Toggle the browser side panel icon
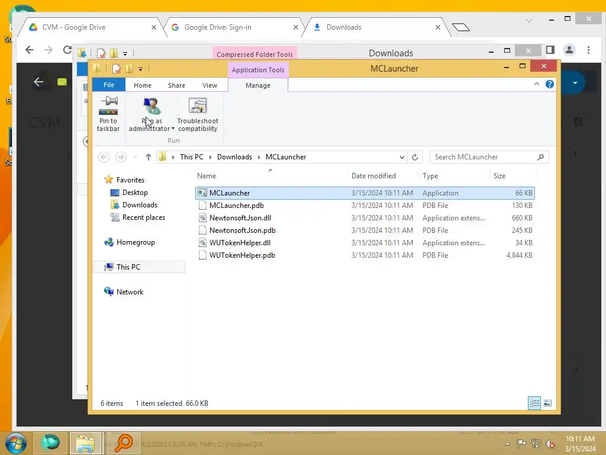Viewport: 606px width, 455px height. pos(550,50)
